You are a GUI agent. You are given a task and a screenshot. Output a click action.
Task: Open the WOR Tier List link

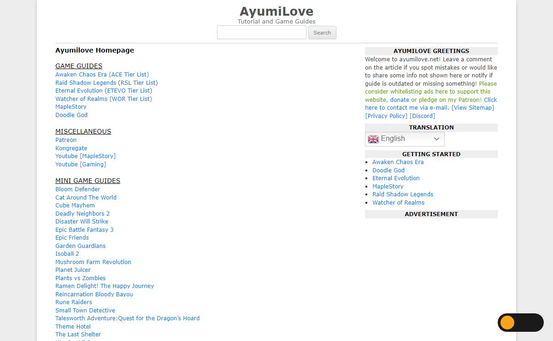[x=130, y=99]
